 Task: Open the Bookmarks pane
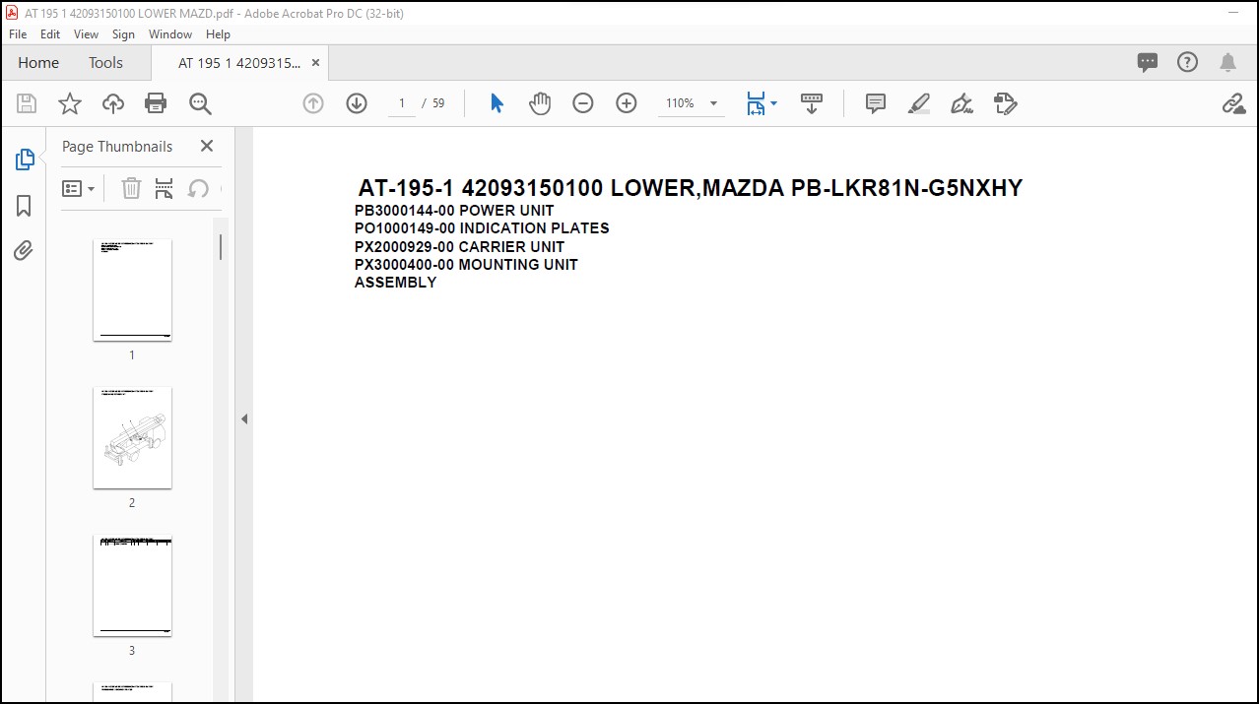pos(25,206)
